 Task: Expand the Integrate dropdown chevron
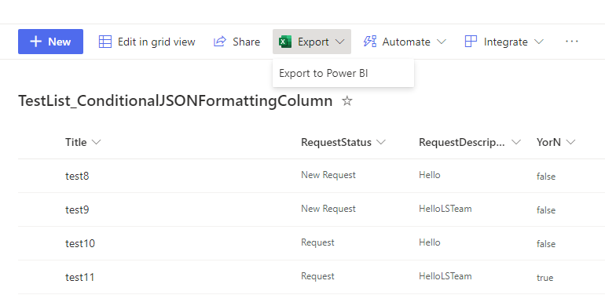pyautogui.click(x=539, y=42)
